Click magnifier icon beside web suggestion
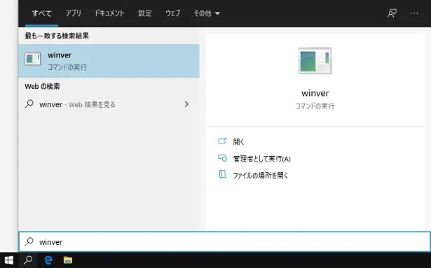The width and height of the screenshot is (431, 268). tap(29, 104)
